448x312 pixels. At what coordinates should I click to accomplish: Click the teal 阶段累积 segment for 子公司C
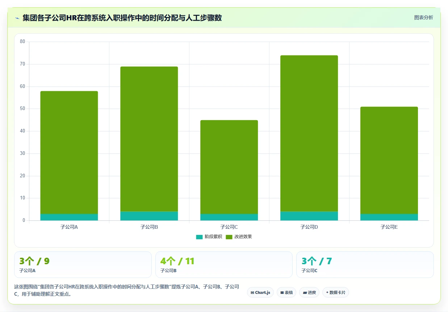(x=229, y=217)
